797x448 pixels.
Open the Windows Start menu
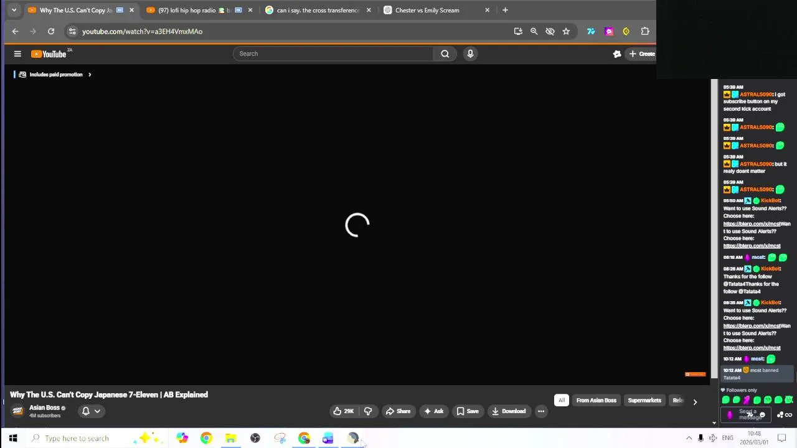(x=13, y=438)
